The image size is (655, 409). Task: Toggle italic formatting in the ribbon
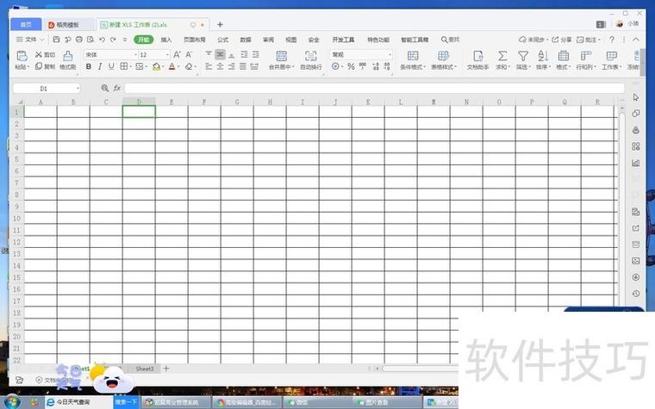pos(100,66)
